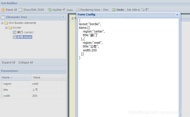Click the border folder icon

tap(10, 28)
